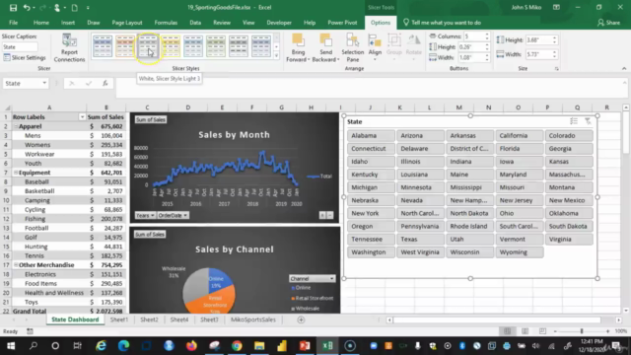The width and height of the screenshot is (631, 355).
Task: Toggle Multi-Select in State slicer
Action: pyautogui.click(x=574, y=121)
